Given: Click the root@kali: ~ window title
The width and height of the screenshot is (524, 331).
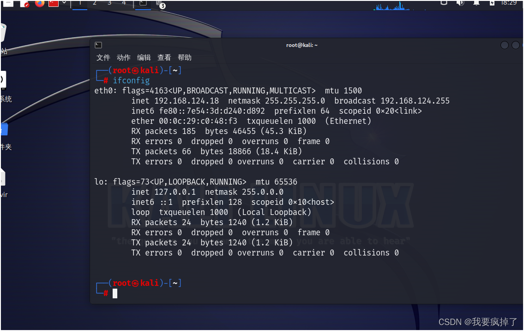Looking at the screenshot, I should 302,45.
